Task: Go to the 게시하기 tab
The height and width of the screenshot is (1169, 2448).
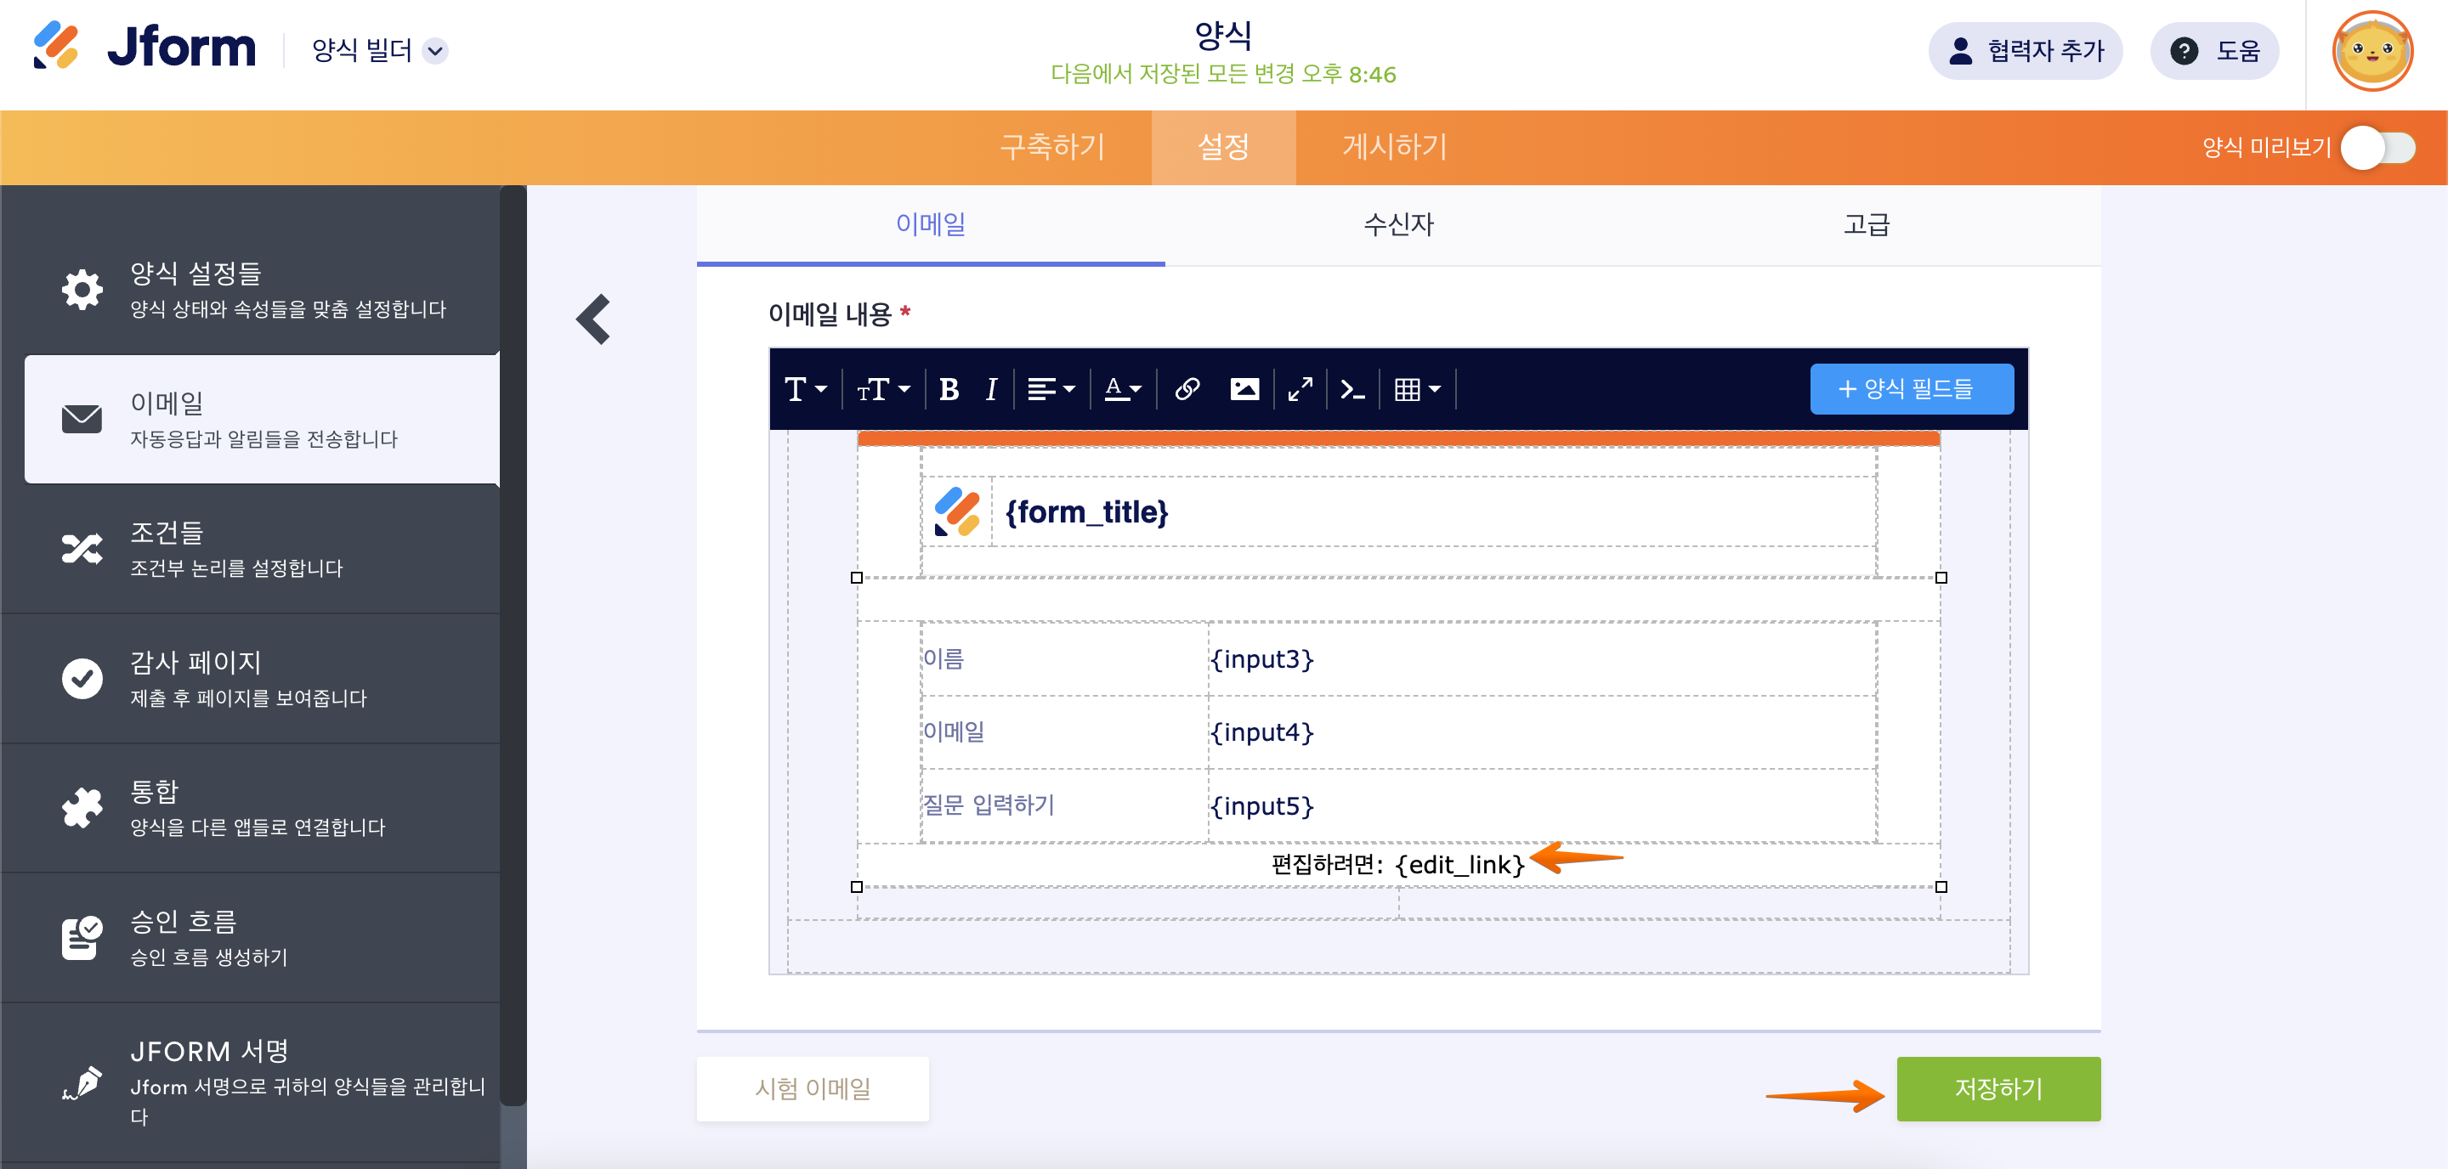Action: pyautogui.click(x=1393, y=147)
